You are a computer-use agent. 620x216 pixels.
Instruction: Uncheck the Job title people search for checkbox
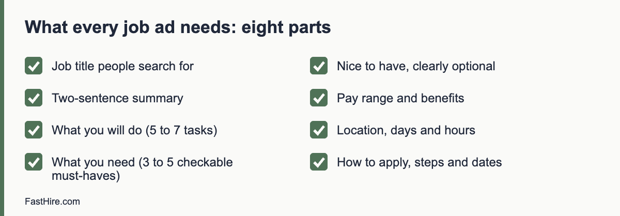click(34, 66)
